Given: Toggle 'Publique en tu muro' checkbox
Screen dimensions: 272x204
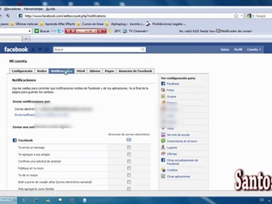Looking at the screenshot, I should coord(129,168).
